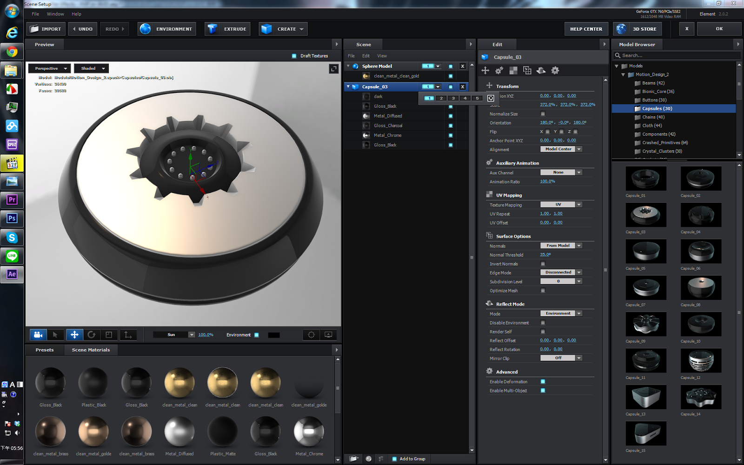Click the monitor display icon below preview
The width and height of the screenshot is (744, 465).
point(328,335)
